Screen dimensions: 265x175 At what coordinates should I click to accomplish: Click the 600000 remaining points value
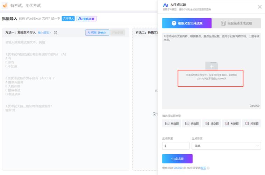point(178,168)
